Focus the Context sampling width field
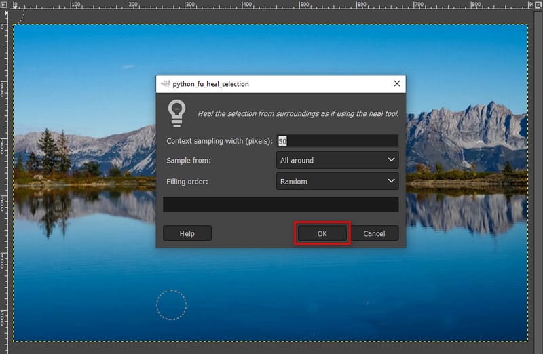 pyautogui.click(x=337, y=141)
